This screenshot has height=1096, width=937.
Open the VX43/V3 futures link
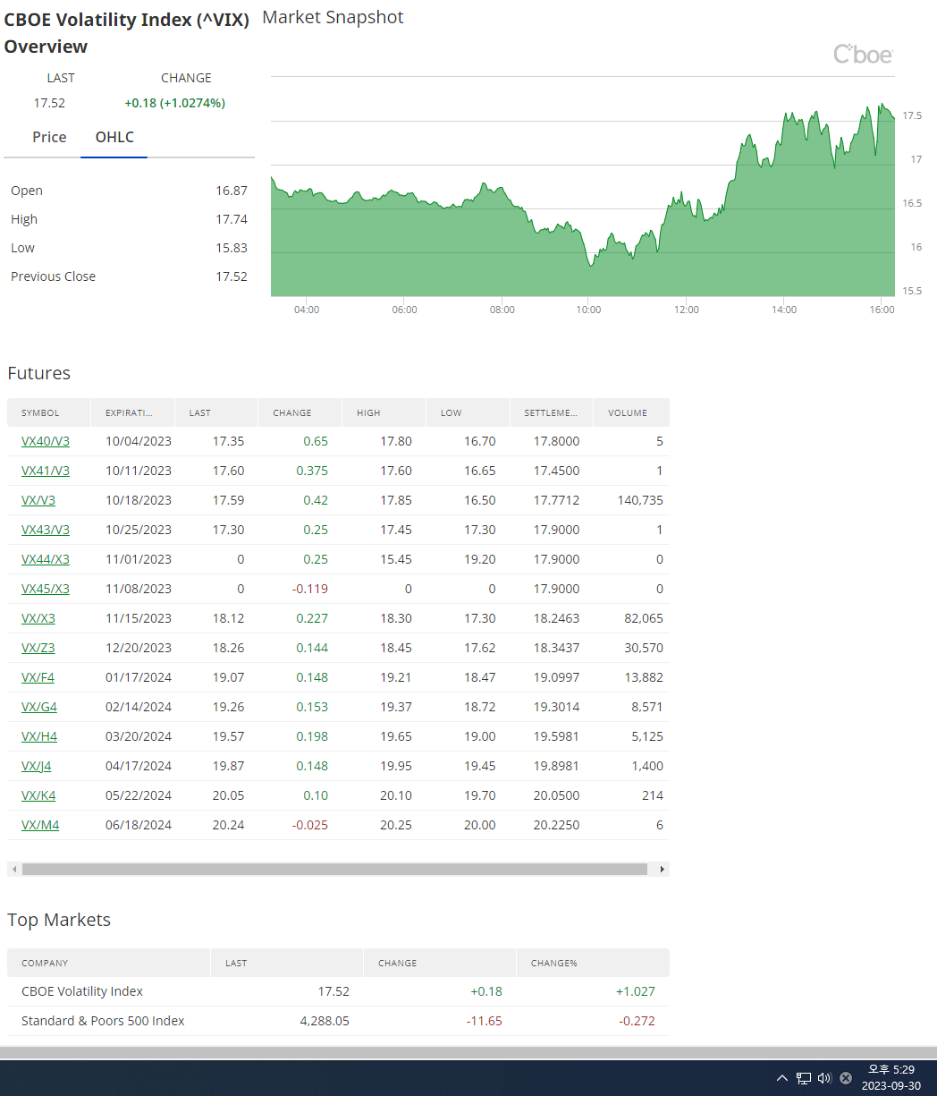tap(46, 530)
